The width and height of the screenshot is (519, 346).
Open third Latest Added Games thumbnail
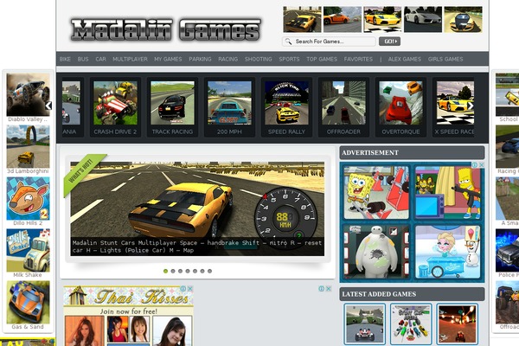pyautogui.click(x=457, y=324)
